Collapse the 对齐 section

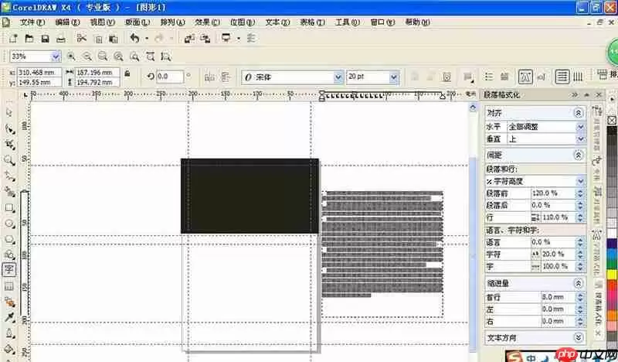578,113
